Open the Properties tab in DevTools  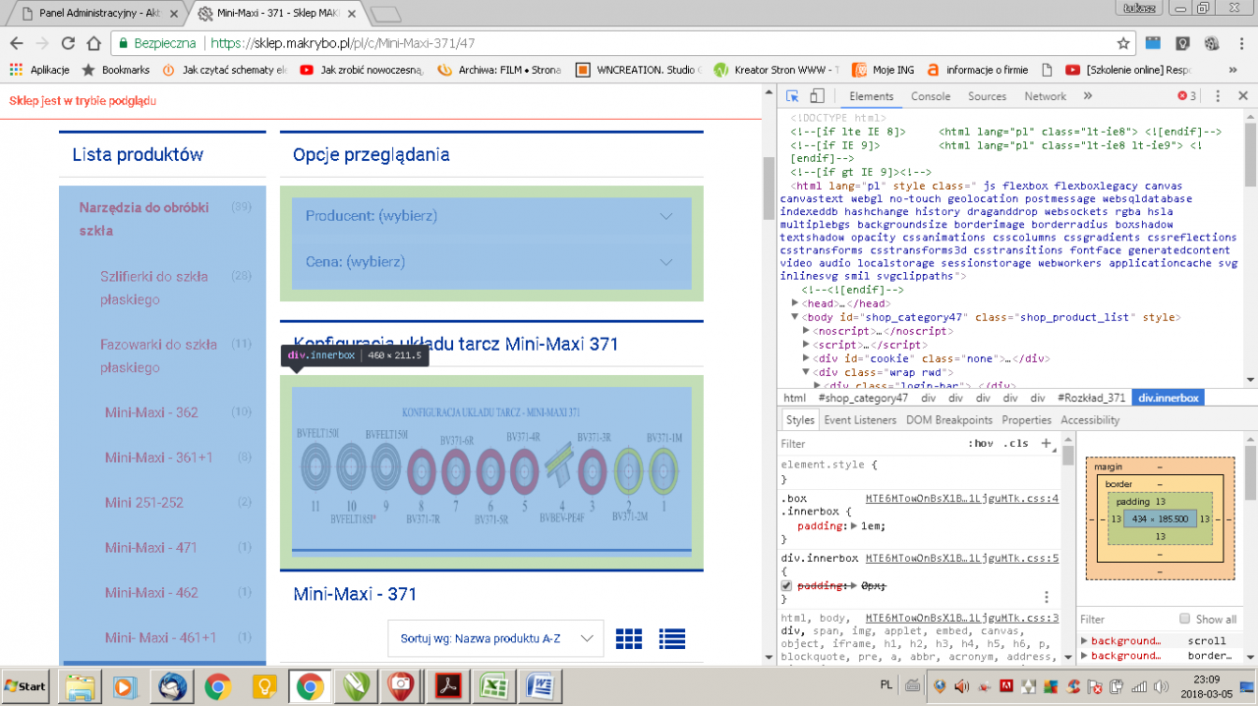(x=1026, y=420)
